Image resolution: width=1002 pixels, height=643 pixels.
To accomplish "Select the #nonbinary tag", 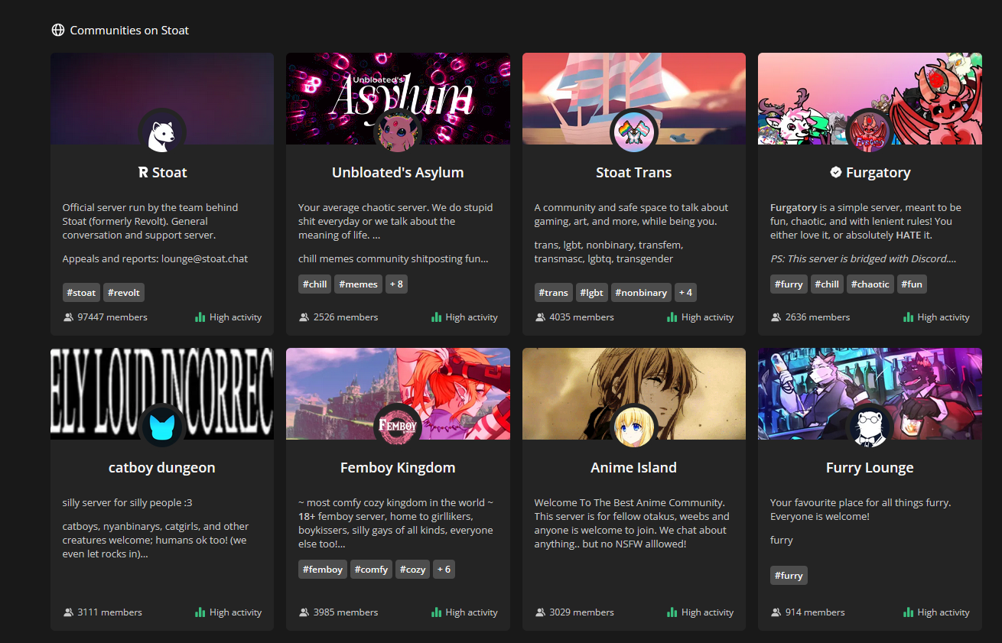I will (x=642, y=293).
